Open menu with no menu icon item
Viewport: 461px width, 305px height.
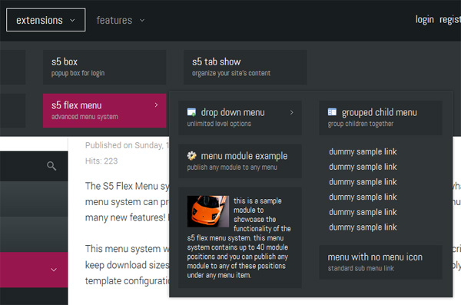[381, 262]
